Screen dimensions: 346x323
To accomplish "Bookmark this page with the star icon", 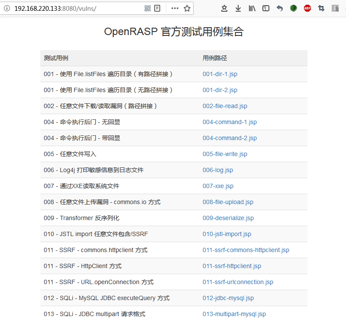I will [x=187, y=8].
